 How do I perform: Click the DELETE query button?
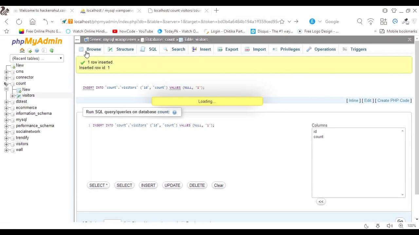pyautogui.click(x=197, y=185)
